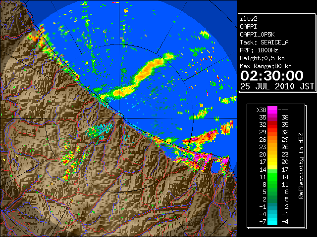Click the 'Height:0.5 km' line
This screenshot has width=317, height=237.
pyautogui.click(x=262, y=58)
